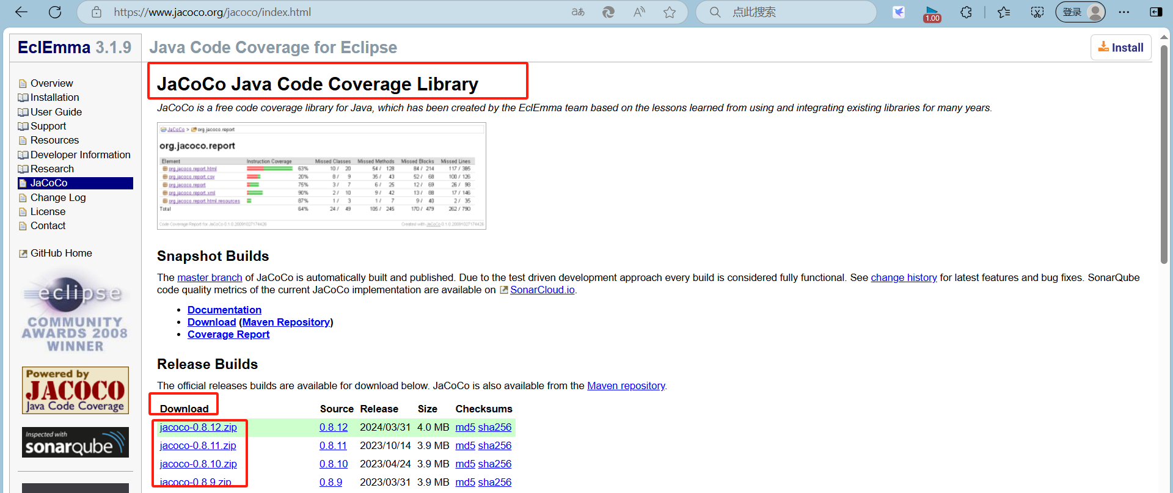Open the Contact sidebar item

point(48,225)
